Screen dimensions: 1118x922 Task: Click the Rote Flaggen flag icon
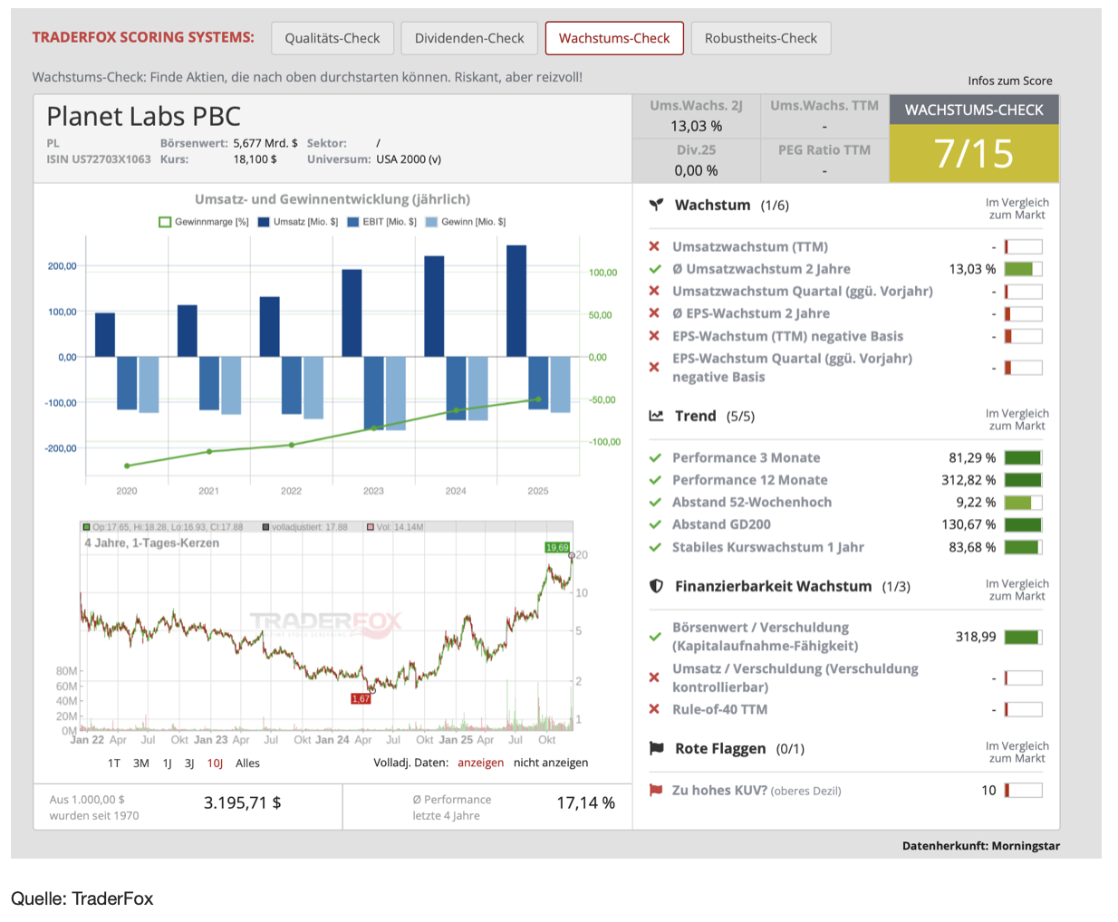[x=656, y=749]
